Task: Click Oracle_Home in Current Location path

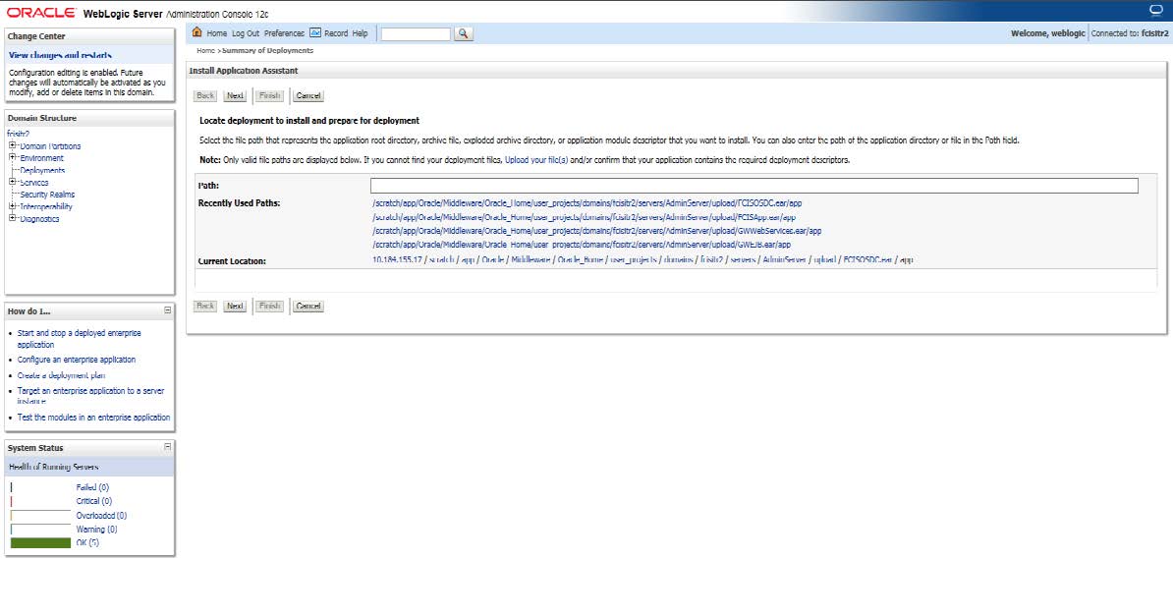Action: pos(581,259)
